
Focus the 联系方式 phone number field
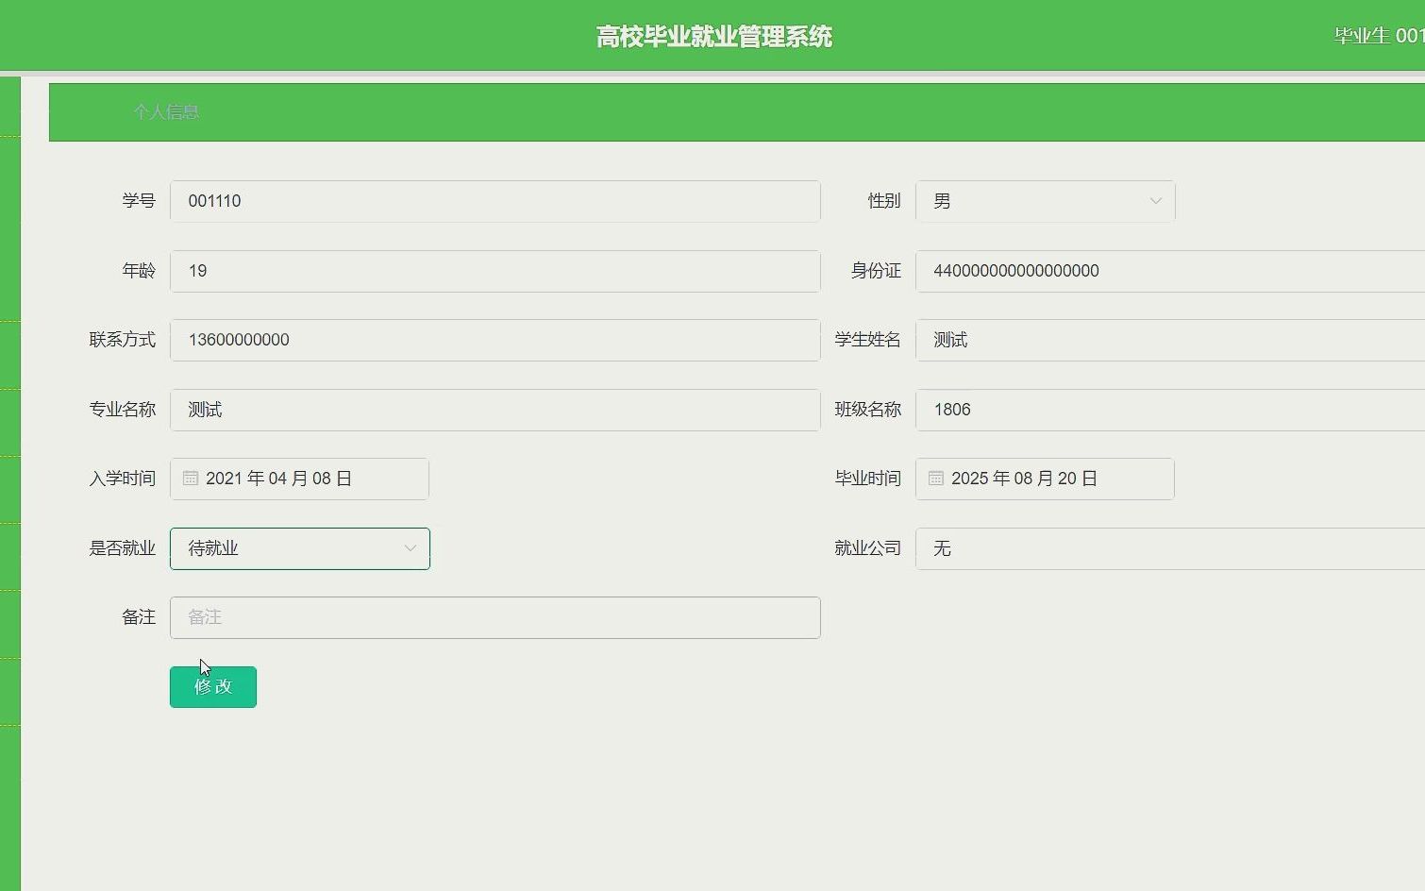495,340
